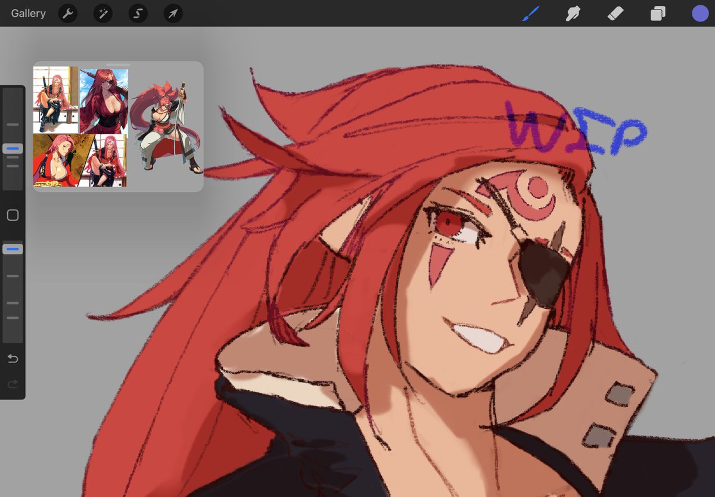
Task: Click the full-body standing character reference image
Action: click(166, 128)
